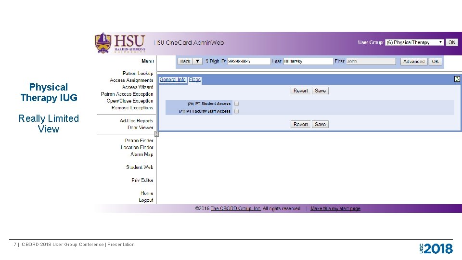Open the User Group dropdown
Viewport: 462px width, 260px height.
coord(414,42)
